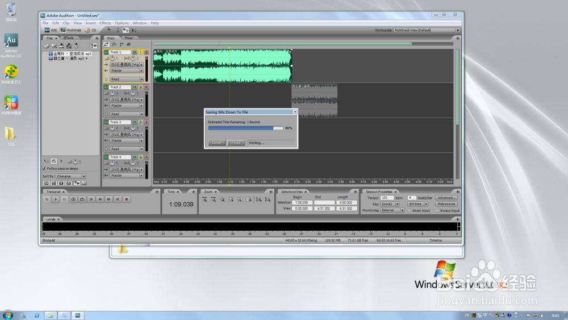This screenshot has width=568, height=320.
Task: Click the horizontal timeline scrollbar
Action: (x=282, y=44)
